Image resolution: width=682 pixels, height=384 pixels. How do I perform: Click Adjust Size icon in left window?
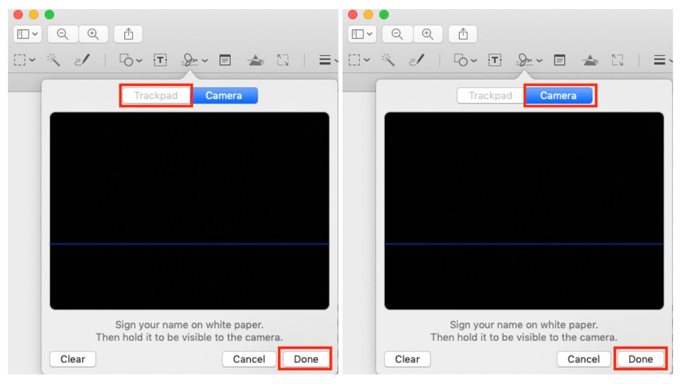coord(283,60)
